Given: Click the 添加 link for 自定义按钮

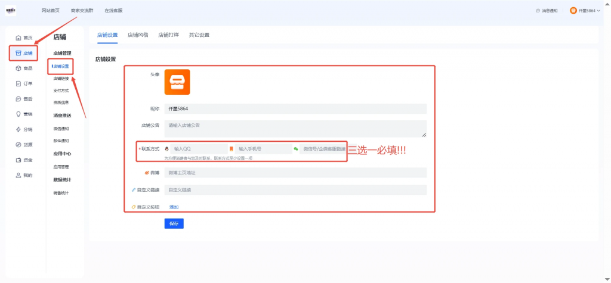Looking at the screenshot, I should pos(174,207).
